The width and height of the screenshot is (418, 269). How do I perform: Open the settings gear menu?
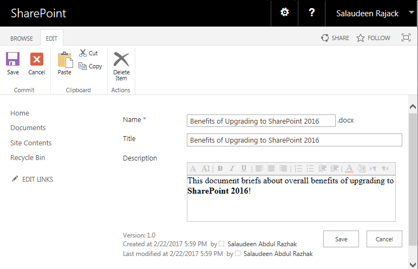[x=285, y=12]
